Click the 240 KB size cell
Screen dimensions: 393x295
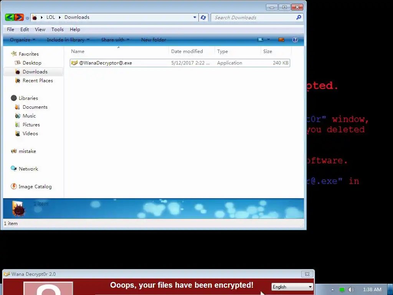(281, 63)
